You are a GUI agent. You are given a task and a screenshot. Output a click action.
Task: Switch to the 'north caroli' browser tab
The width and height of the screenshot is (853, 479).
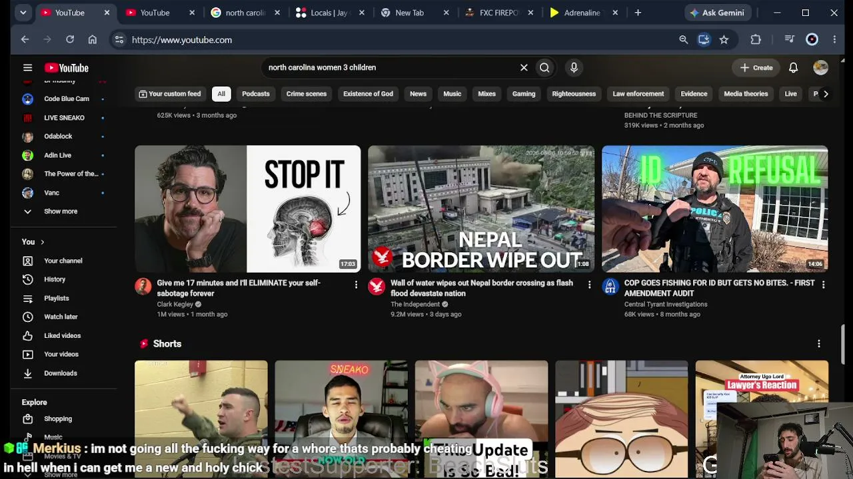point(245,13)
